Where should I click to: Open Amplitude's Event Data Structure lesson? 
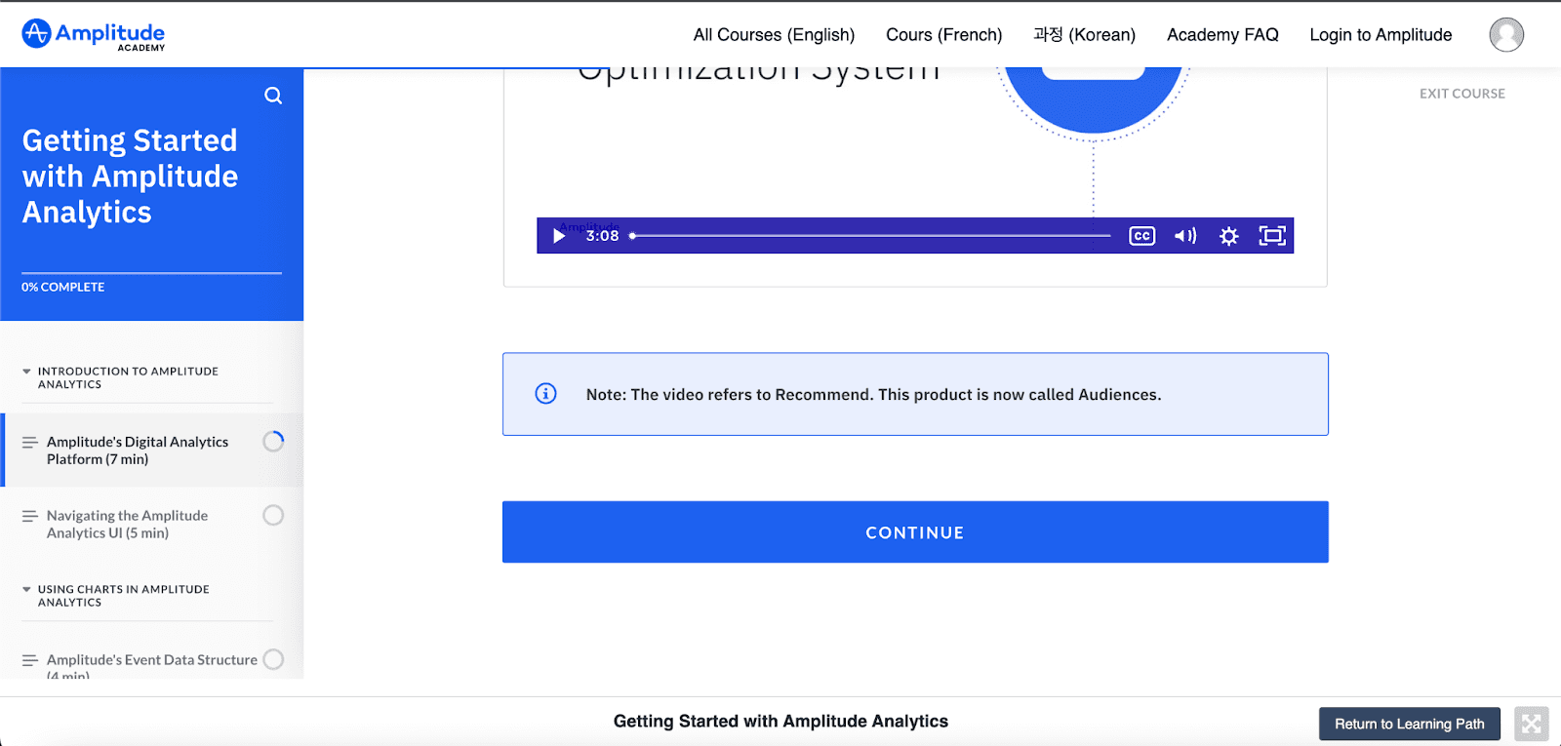pos(152,663)
